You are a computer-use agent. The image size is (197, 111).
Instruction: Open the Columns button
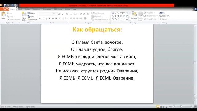[x=85, y=18]
